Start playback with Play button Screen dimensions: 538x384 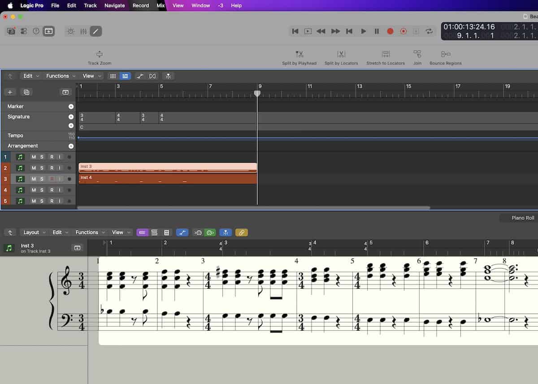pos(364,31)
